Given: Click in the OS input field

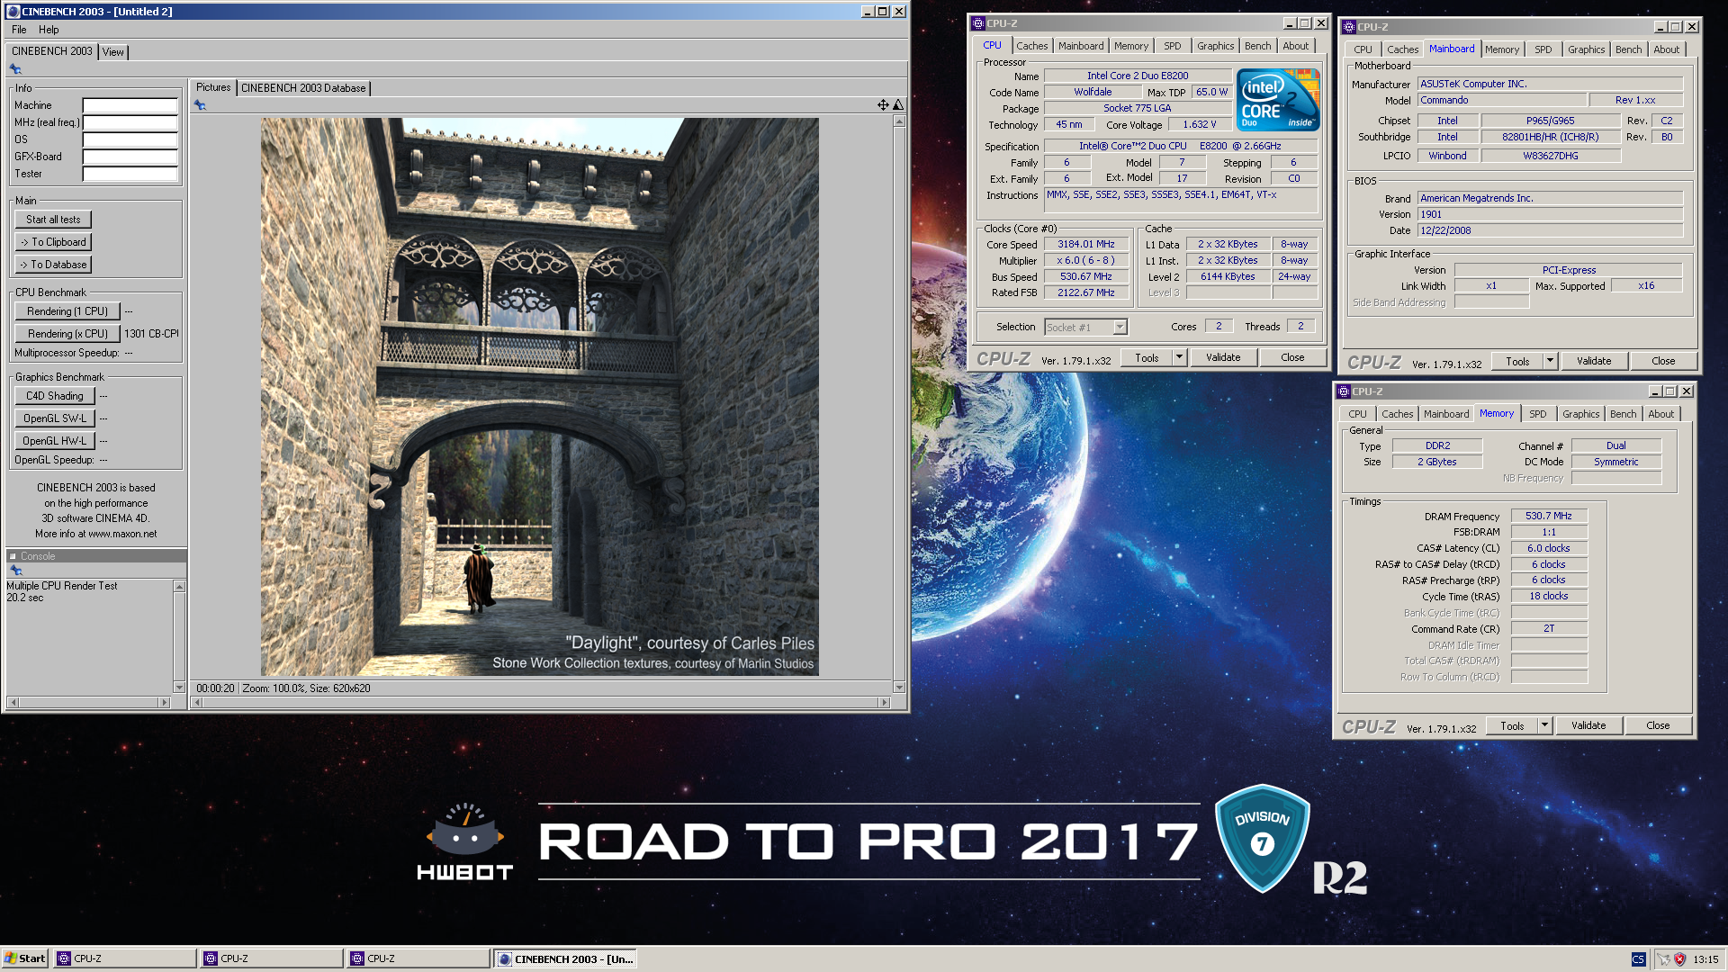Looking at the screenshot, I should pyautogui.click(x=130, y=139).
